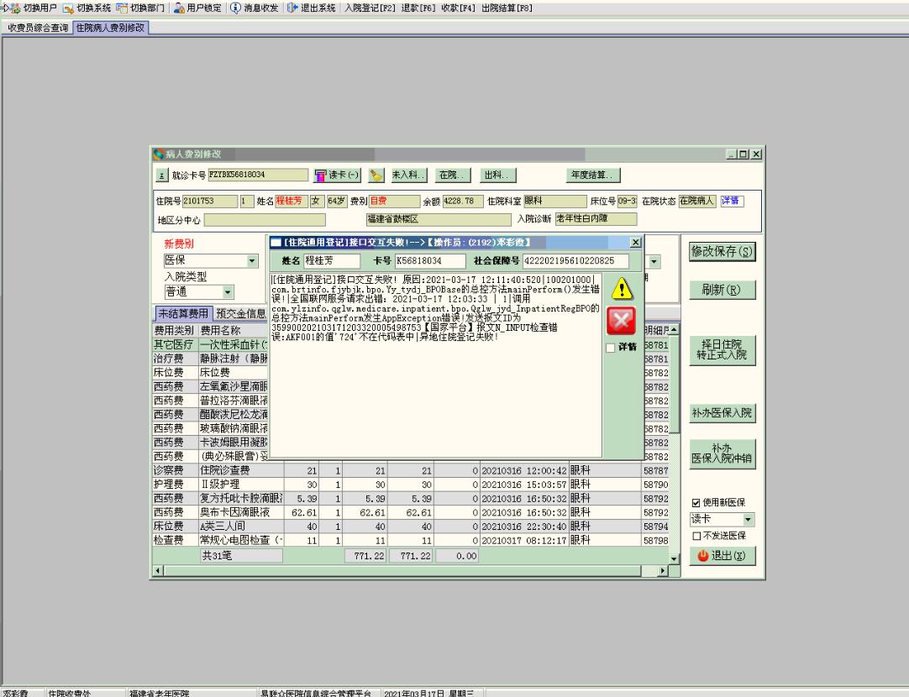The width and height of the screenshot is (909, 697).
Task: Open 消息收发 messages info icon
Action: [x=235, y=8]
